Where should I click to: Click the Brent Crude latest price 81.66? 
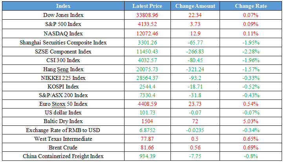pos(147,147)
